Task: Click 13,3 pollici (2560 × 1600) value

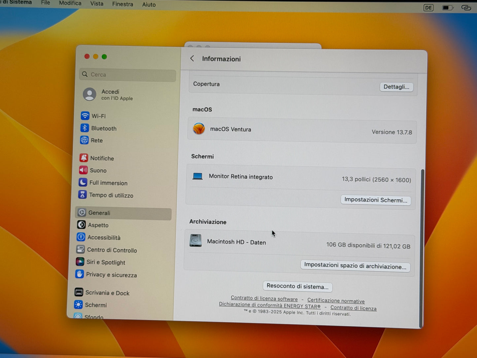Action: [376, 179]
